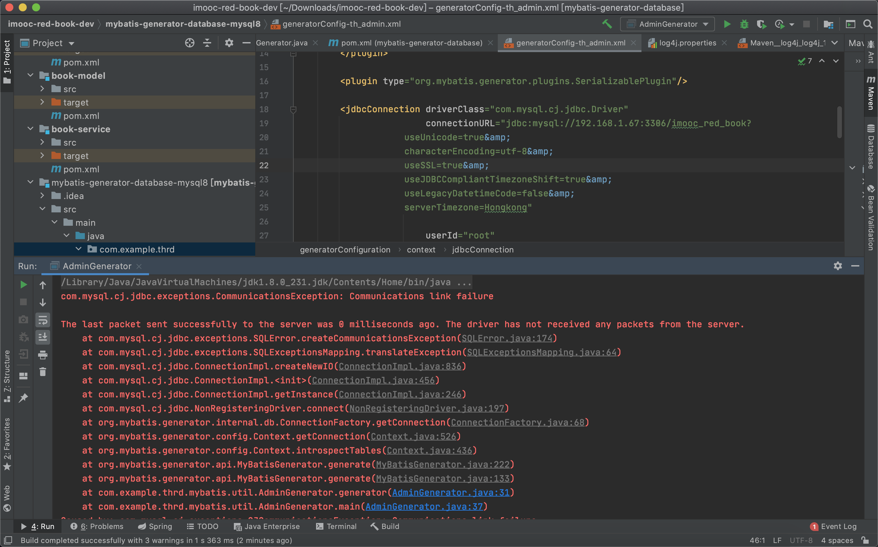878x547 pixels.
Task: Toggle read-only lock icon in status bar
Action: point(866,540)
